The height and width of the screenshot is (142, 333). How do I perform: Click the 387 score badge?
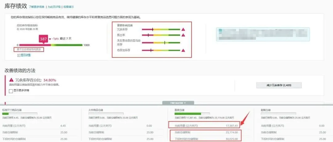[x=43, y=39]
